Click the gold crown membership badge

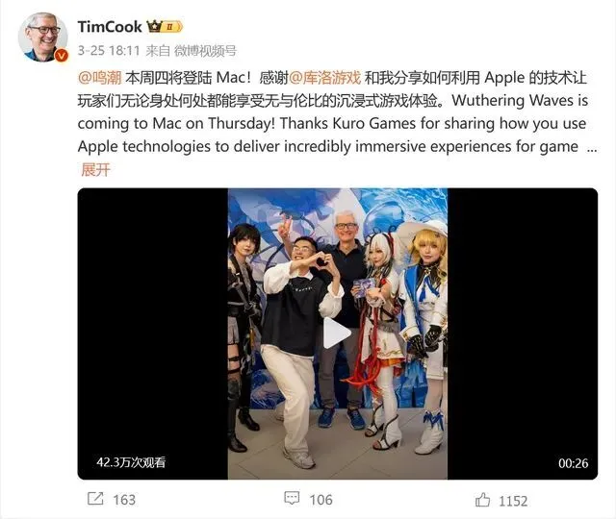[155, 26]
